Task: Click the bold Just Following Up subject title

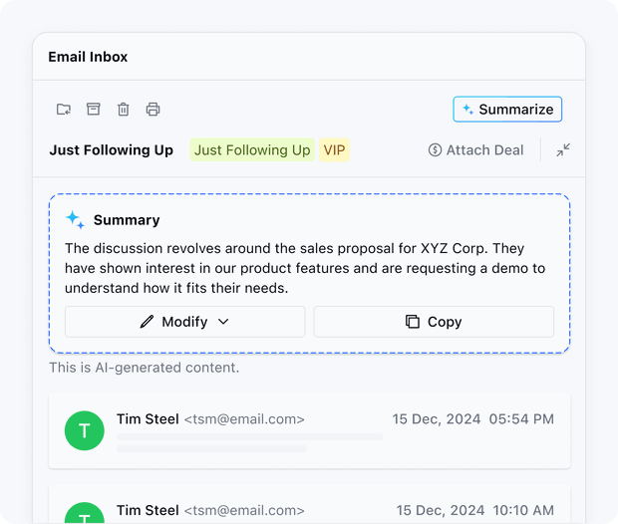Action: 111,150
